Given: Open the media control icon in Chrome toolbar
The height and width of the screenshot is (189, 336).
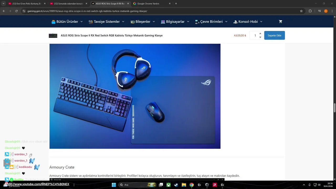Looking at the screenshot, I should (319, 11).
